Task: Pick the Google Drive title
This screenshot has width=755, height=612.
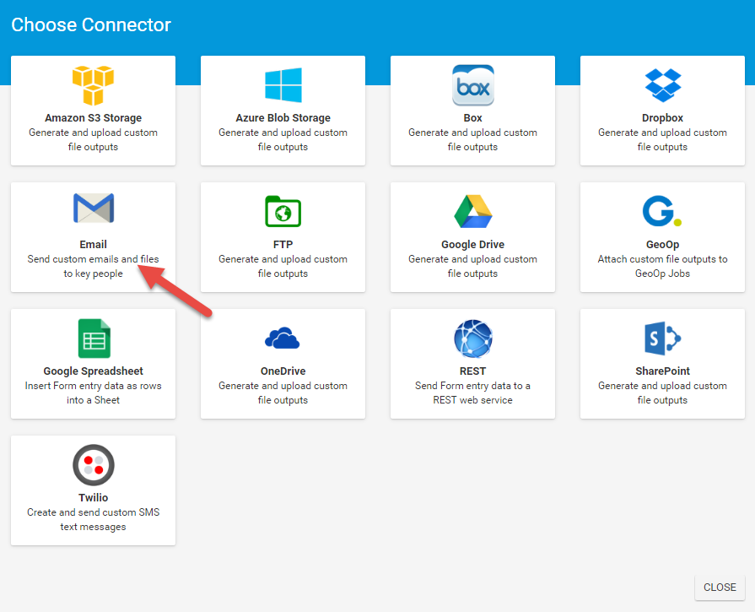Action: (x=473, y=245)
